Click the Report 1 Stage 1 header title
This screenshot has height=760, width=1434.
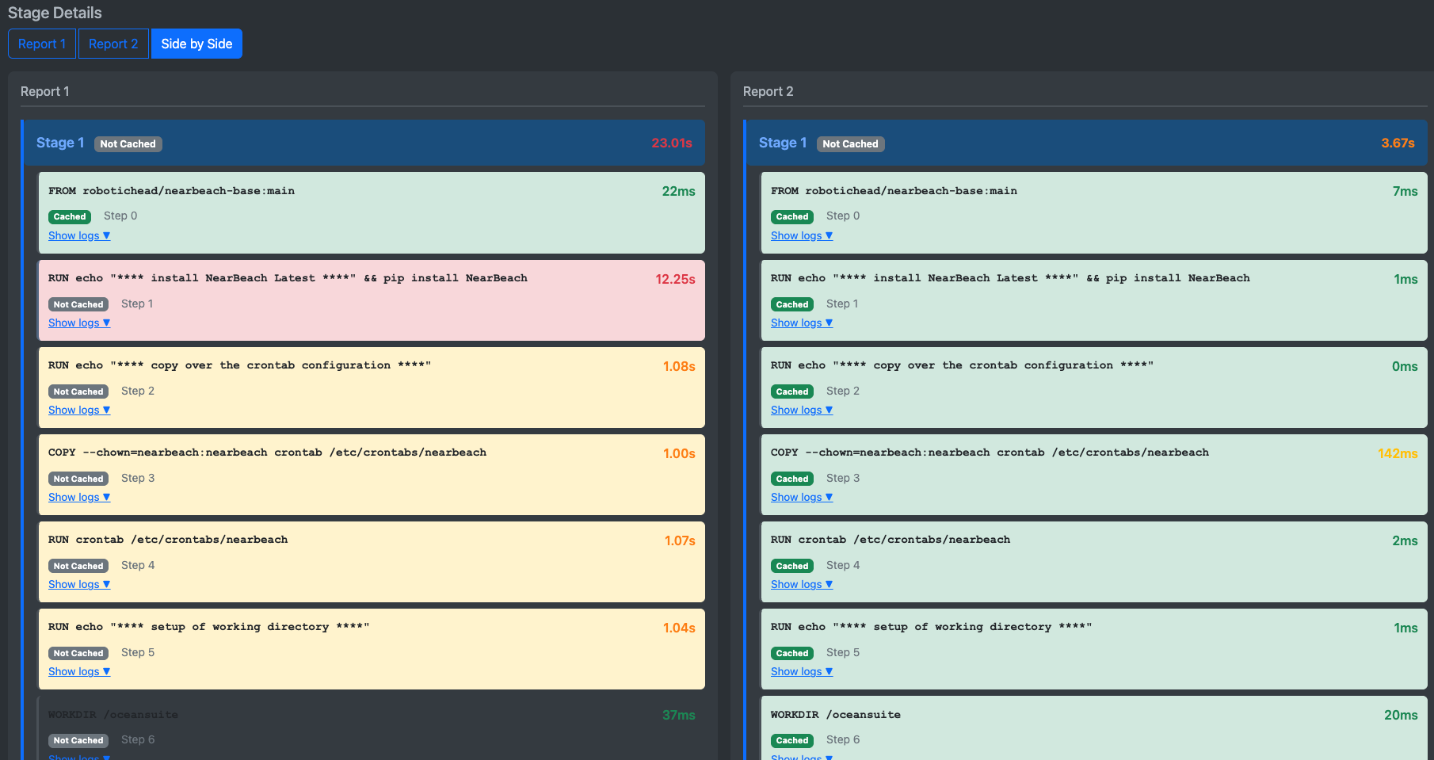60,143
